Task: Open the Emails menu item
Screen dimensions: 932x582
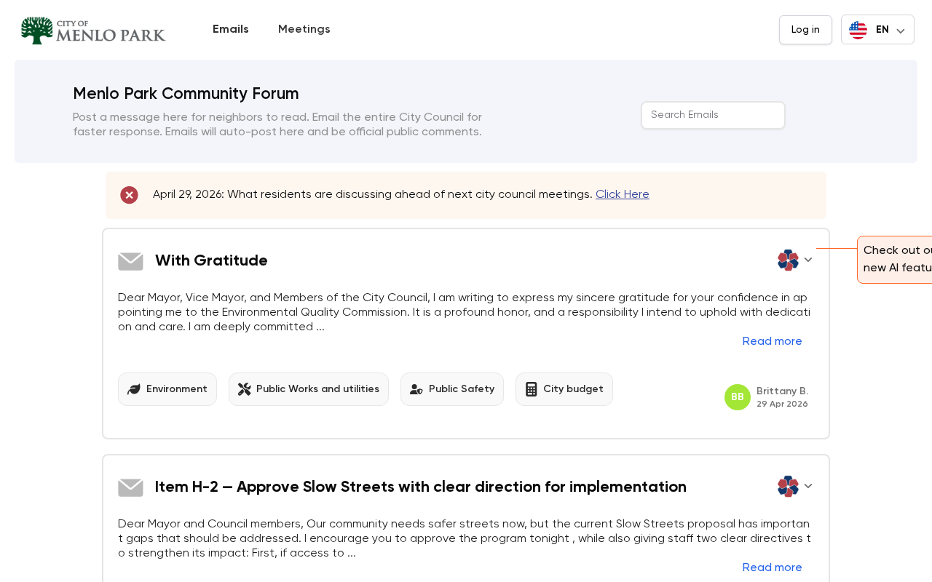Action: 231,30
